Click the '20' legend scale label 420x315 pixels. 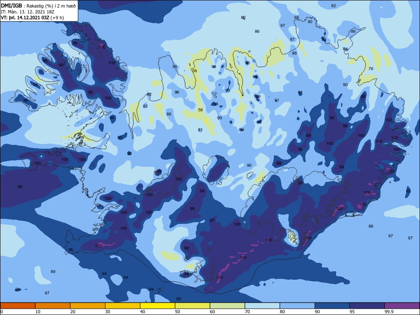coord(73,312)
